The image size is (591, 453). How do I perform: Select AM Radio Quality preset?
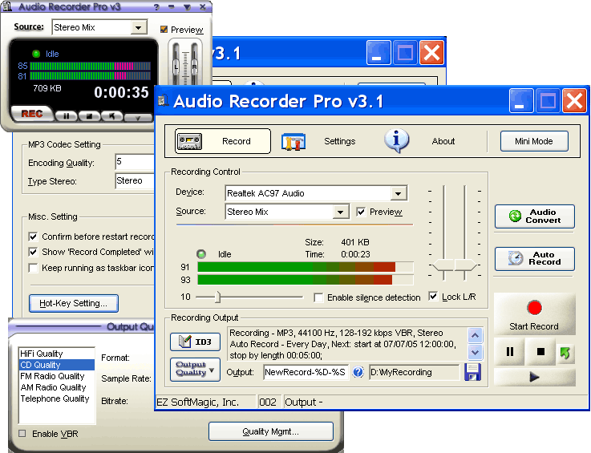(57, 387)
